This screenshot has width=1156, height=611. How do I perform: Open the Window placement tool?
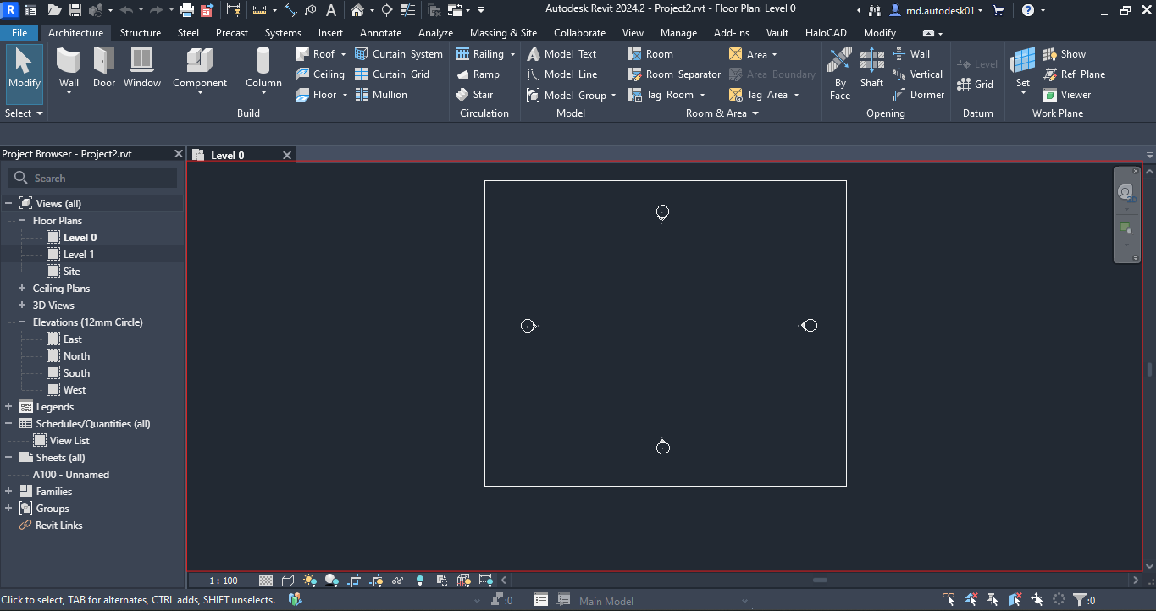(141, 68)
